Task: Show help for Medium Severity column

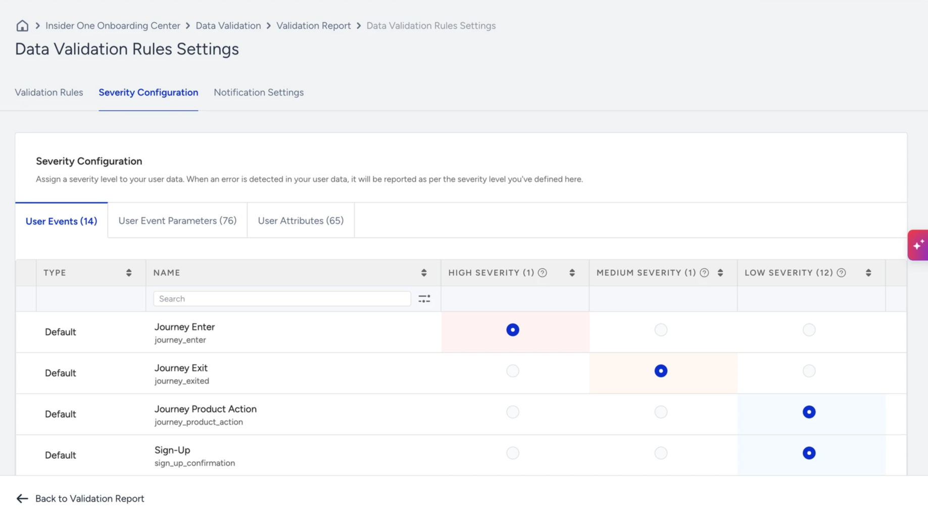Action: pos(704,273)
